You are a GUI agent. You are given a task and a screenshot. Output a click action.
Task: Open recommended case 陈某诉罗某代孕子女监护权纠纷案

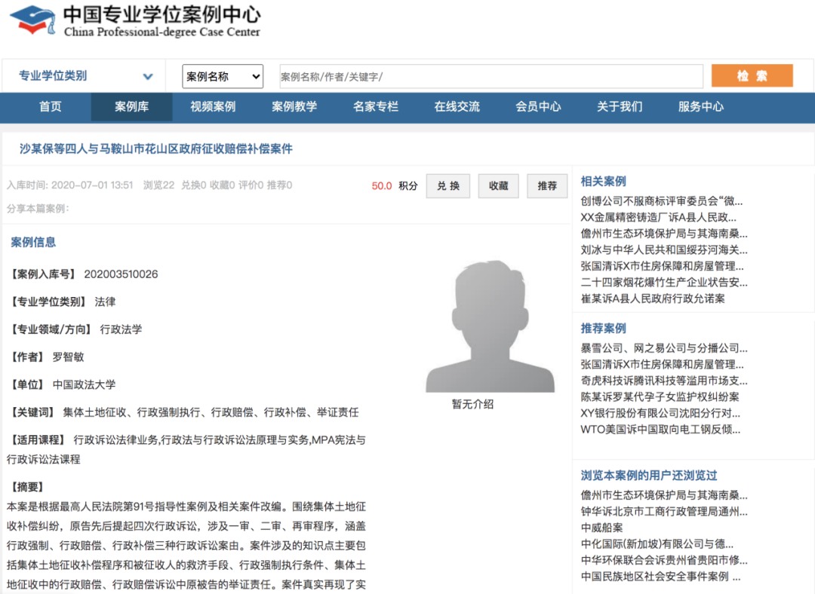660,397
